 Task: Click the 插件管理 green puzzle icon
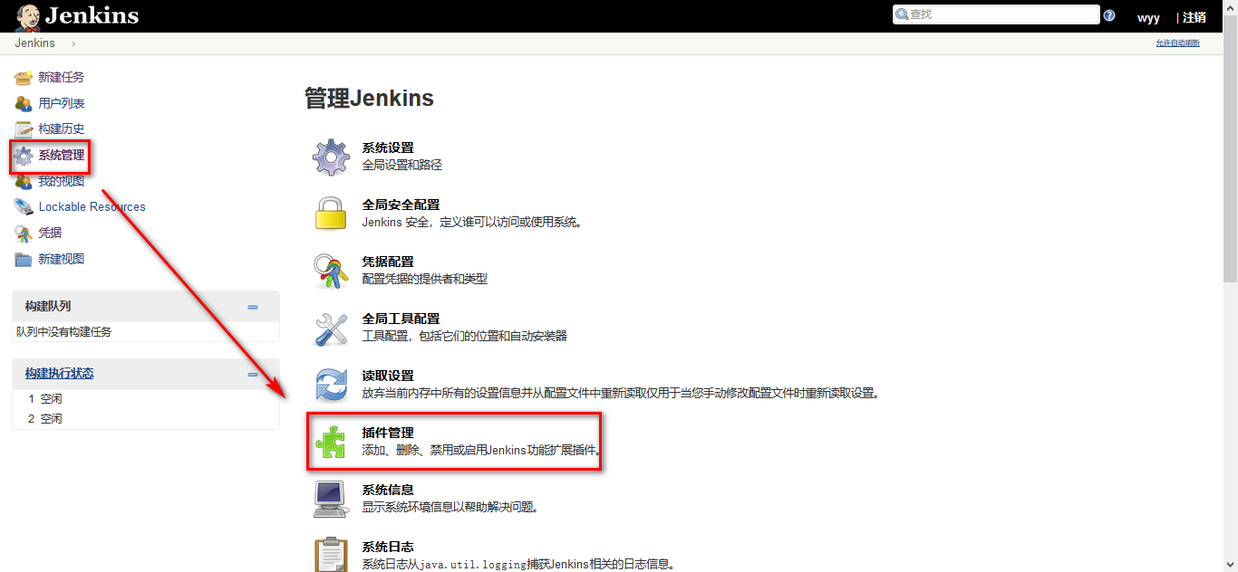[331, 442]
